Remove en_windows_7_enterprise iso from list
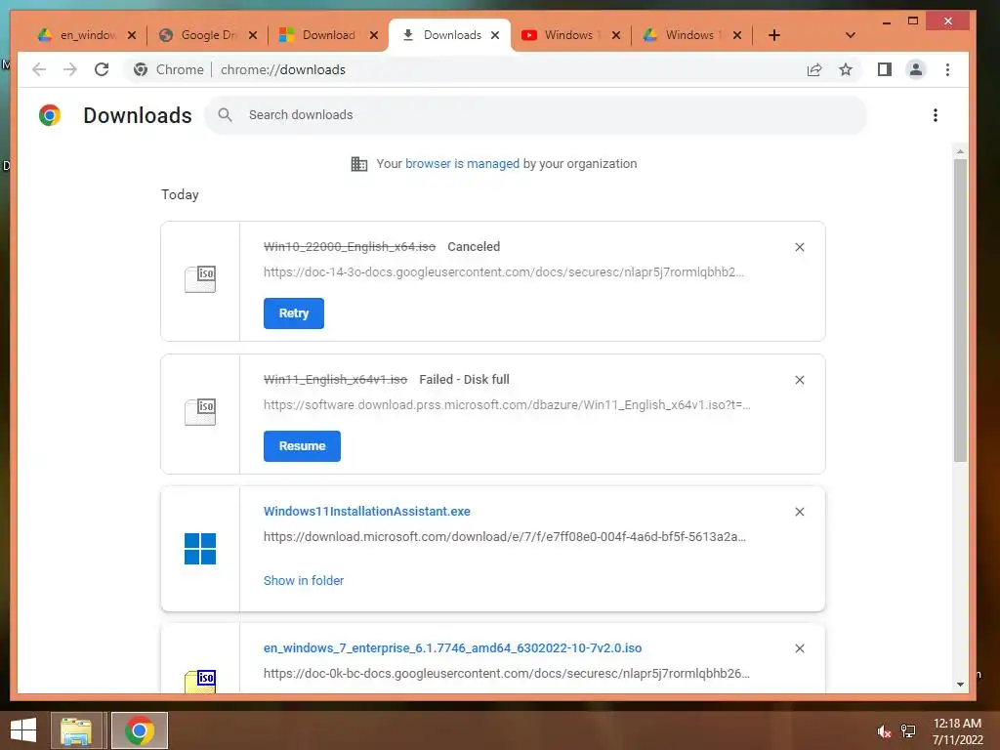1000x750 pixels. (800, 648)
